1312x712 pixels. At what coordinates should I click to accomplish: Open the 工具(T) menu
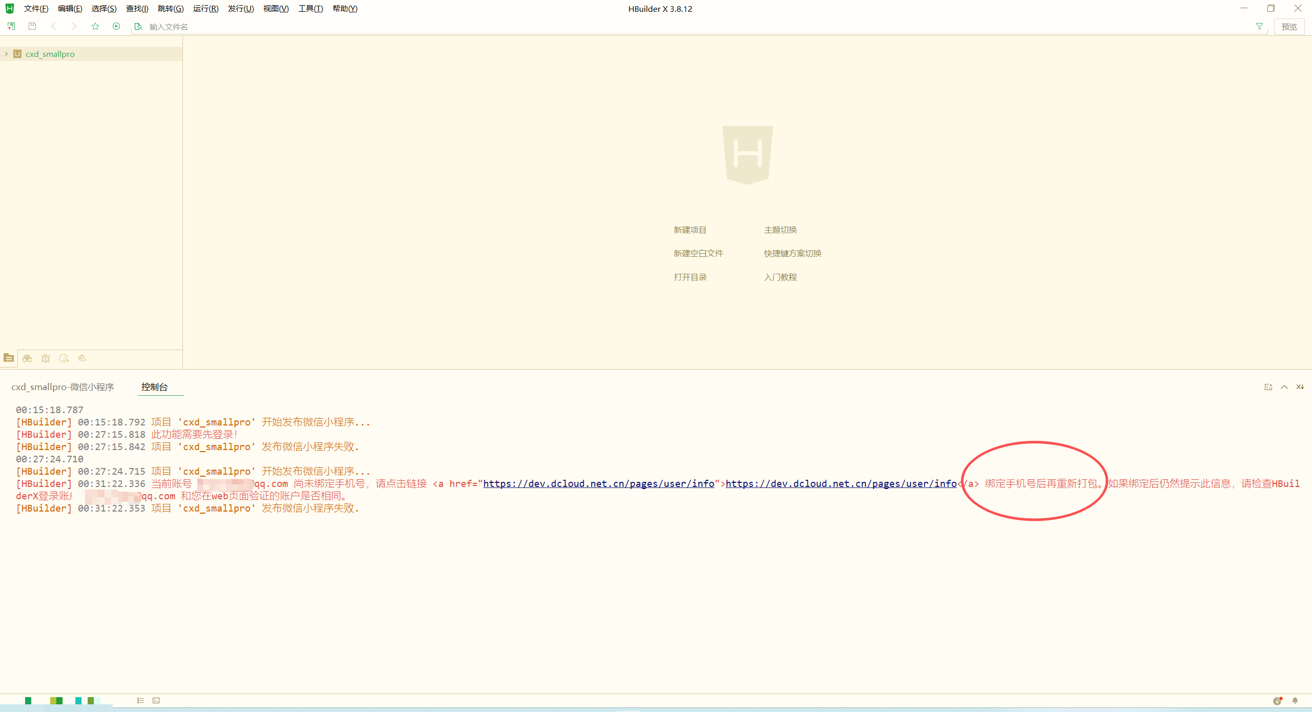click(x=311, y=9)
